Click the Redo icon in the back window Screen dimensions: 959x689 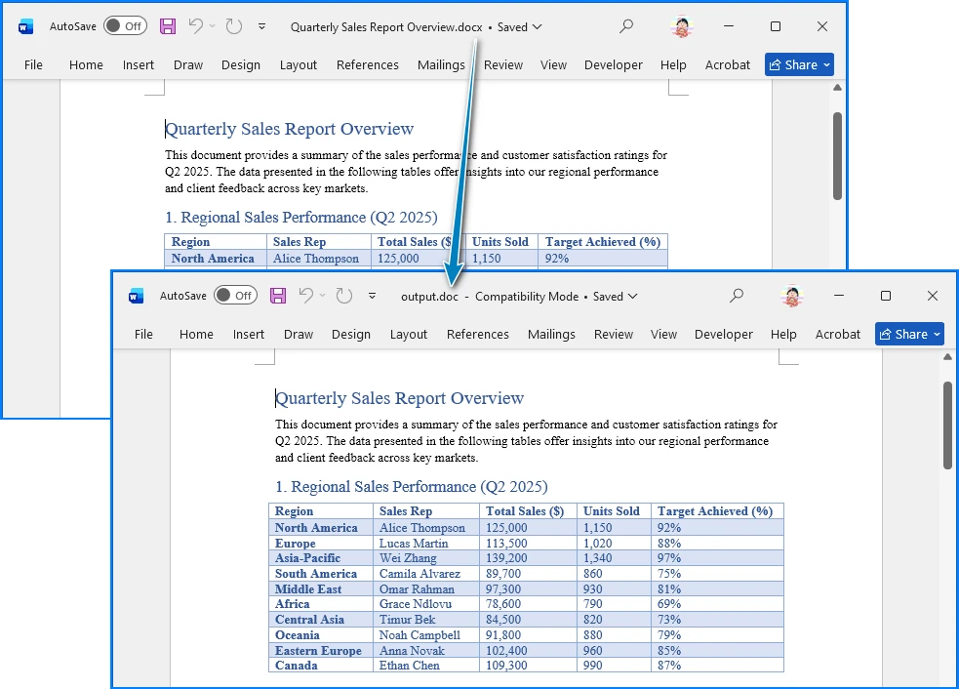[233, 26]
